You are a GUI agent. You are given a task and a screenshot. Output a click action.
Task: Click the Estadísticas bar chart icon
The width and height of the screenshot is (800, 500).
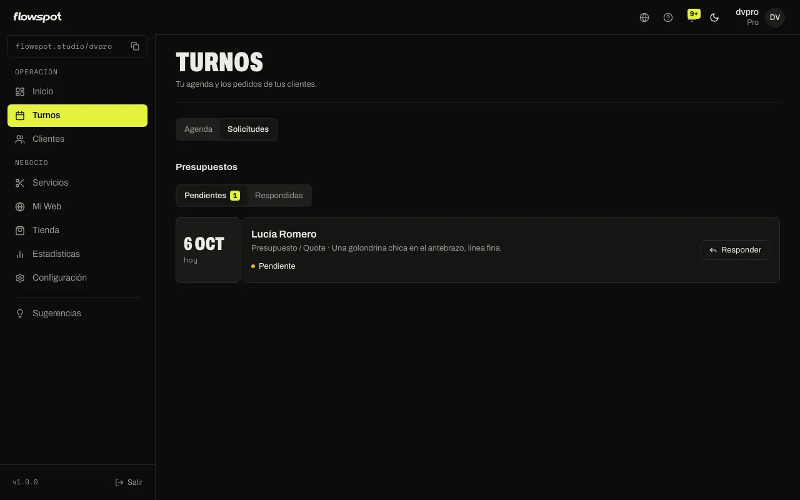(20, 254)
